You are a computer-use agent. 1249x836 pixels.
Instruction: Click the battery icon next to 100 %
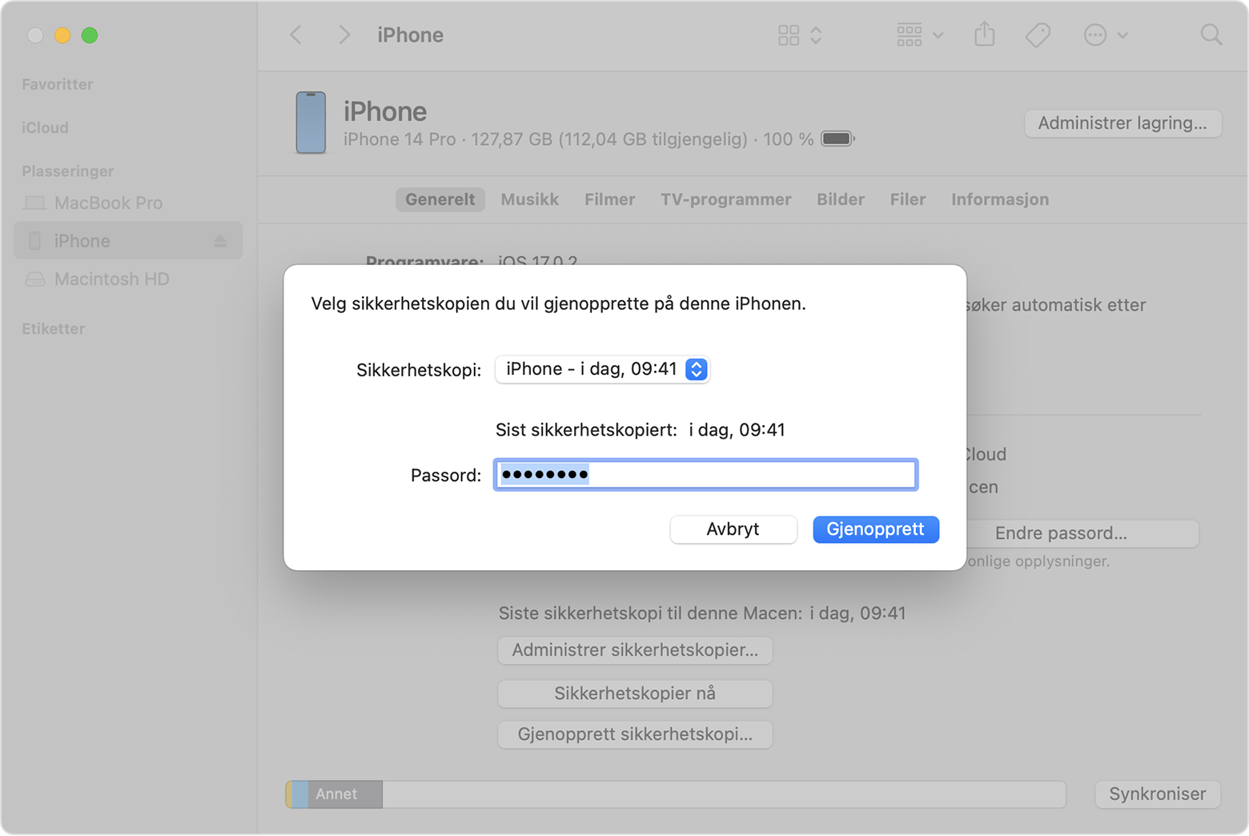[x=837, y=139]
